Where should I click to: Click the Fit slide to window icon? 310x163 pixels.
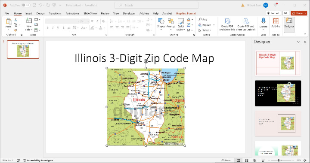click(305, 160)
